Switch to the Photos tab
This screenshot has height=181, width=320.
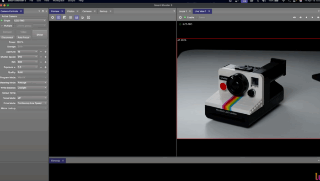tap(70, 11)
